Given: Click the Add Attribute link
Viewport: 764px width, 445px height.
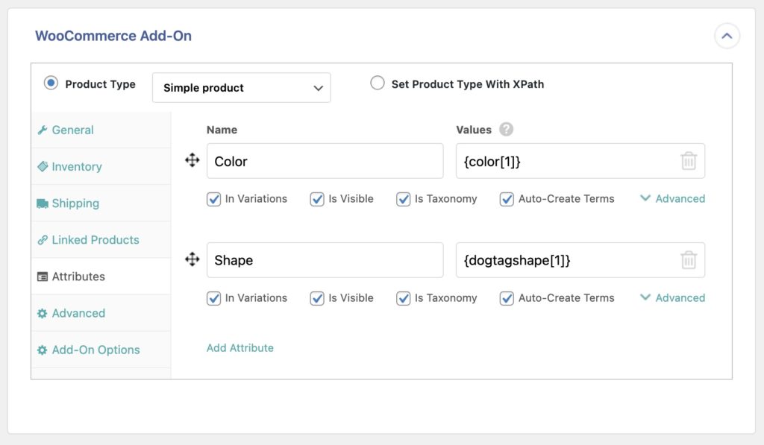Looking at the screenshot, I should pos(240,347).
